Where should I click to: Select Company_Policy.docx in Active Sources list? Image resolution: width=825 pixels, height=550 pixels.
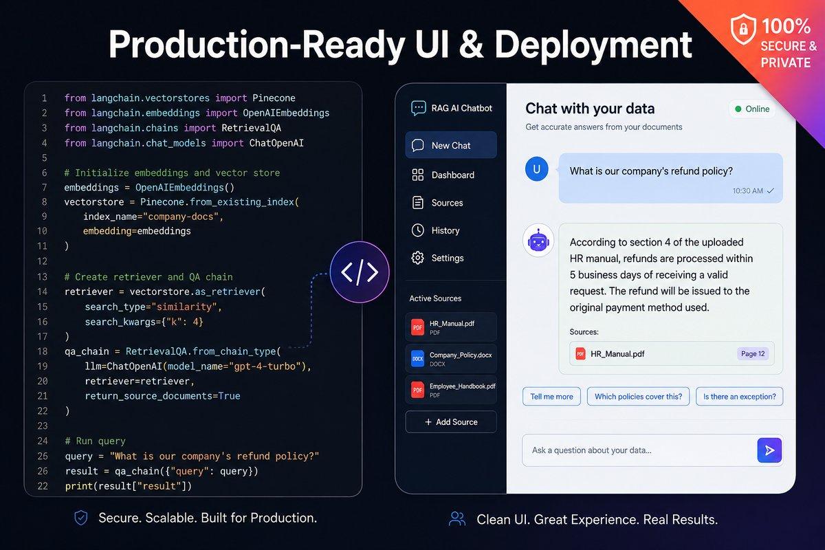point(451,359)
